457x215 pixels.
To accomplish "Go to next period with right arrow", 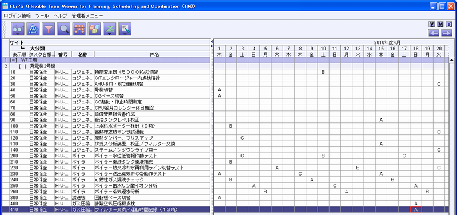I will click(446, 33).
